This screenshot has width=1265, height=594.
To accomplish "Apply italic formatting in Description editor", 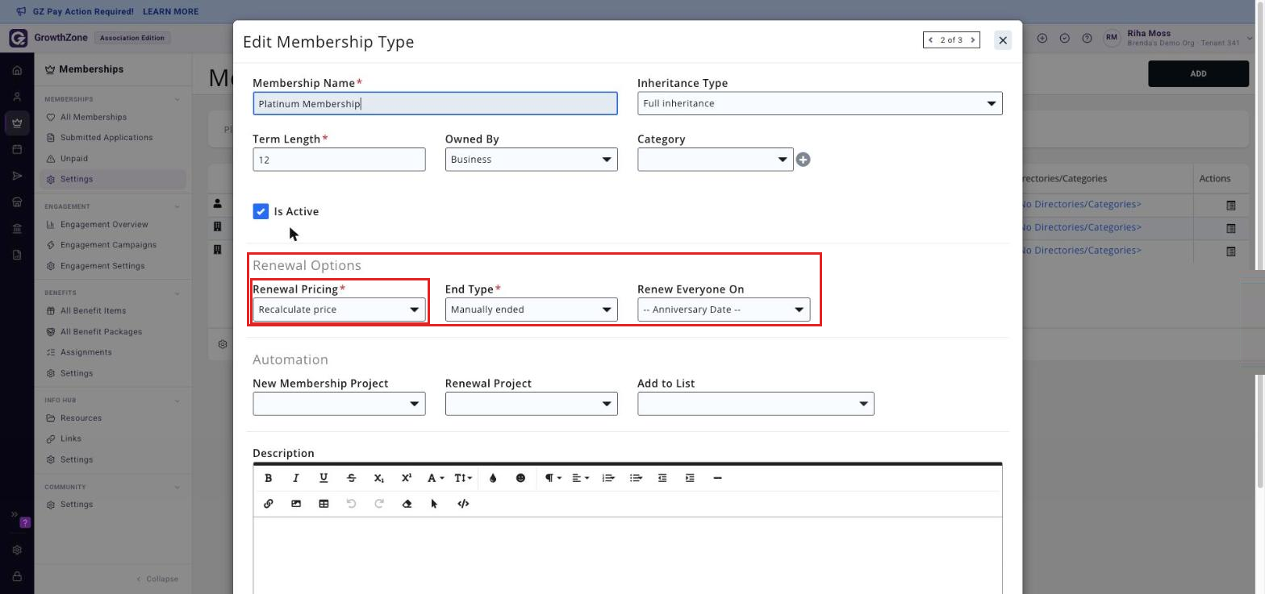I will point(296,478).
